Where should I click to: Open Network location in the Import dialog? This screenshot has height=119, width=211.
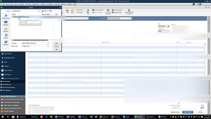pos(6,43)
